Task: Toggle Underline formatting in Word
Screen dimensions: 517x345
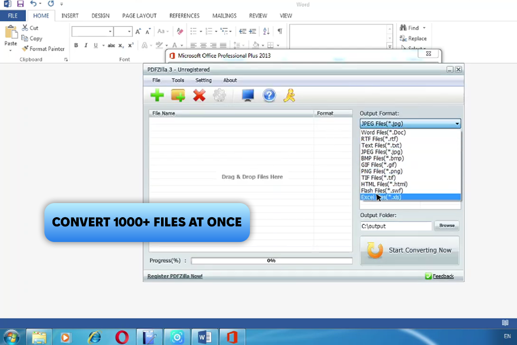Action: [x=95, y=45]
